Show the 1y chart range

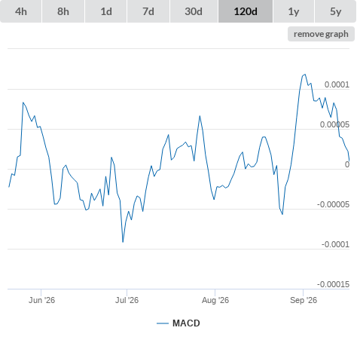point(294,11)
